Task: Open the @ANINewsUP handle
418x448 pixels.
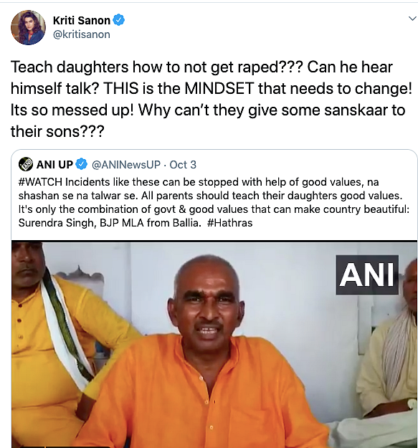Action: pyautogui.click(x=126, y=165)
